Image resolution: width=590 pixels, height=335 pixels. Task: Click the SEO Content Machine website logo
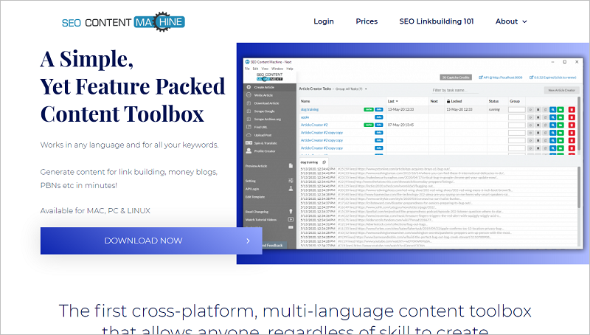click(x=123, y=21)
